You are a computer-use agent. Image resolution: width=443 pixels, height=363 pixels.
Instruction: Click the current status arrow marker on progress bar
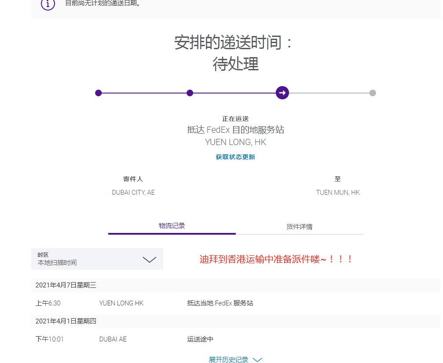tap(282, 93)
